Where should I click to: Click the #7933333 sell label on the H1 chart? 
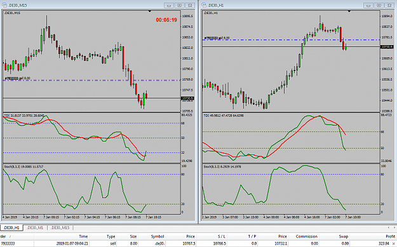217,38
